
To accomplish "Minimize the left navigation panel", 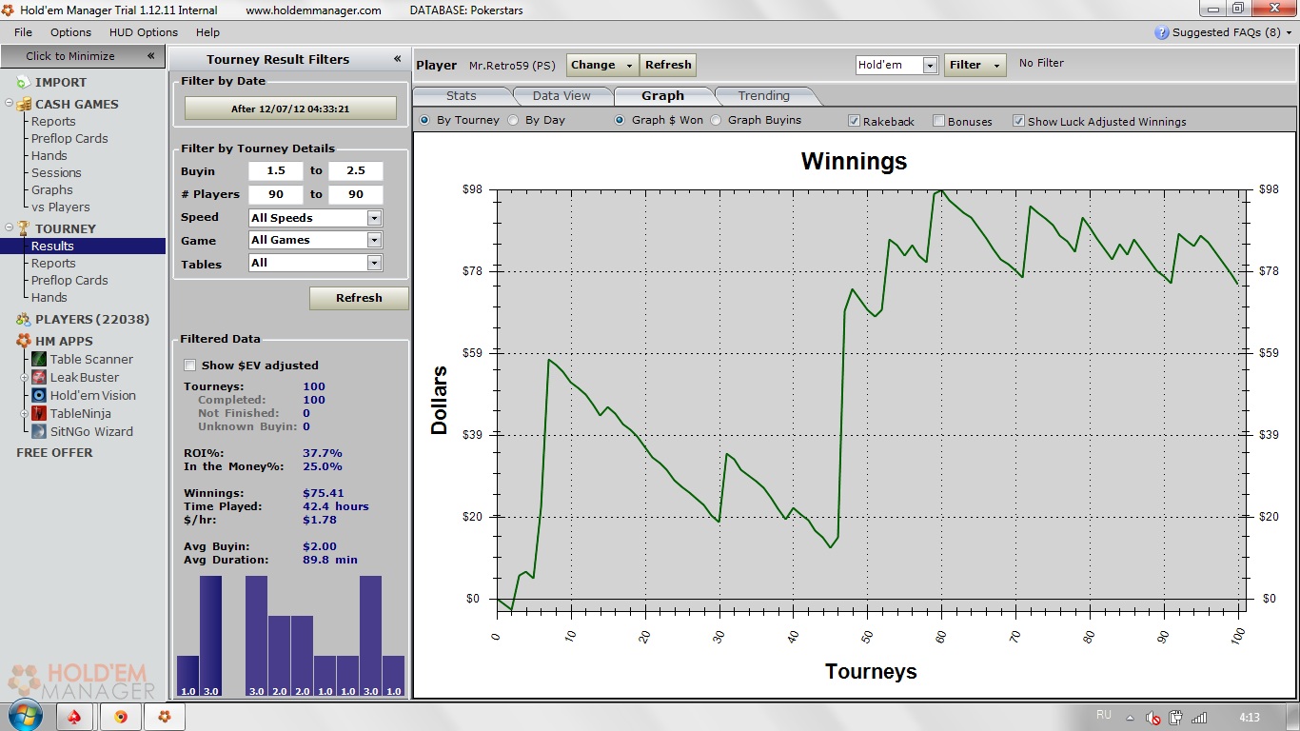I will 150,56.
